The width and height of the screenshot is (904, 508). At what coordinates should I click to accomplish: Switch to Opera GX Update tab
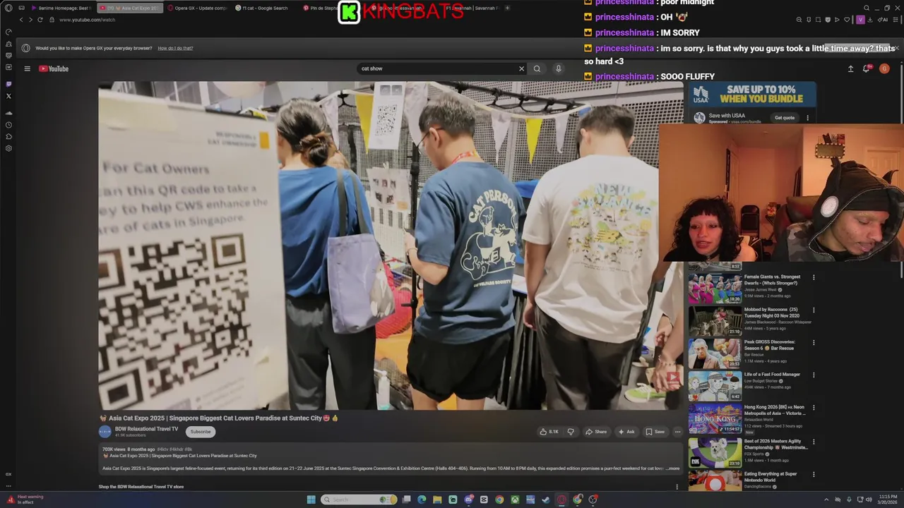click(198, 8)
